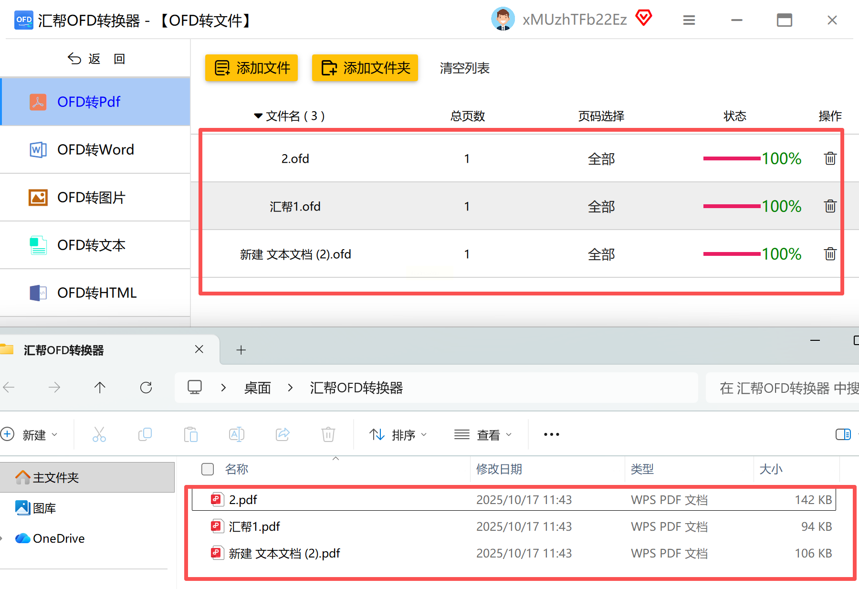Delete the 汇帮1.ofd row with trash icon
Screen dimensions: 859x589
point(830,206)
